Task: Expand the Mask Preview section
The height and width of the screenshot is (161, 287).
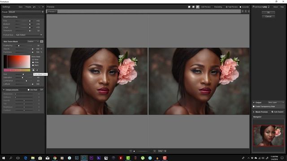Action: pyautogui.click(x=254, y=112)
